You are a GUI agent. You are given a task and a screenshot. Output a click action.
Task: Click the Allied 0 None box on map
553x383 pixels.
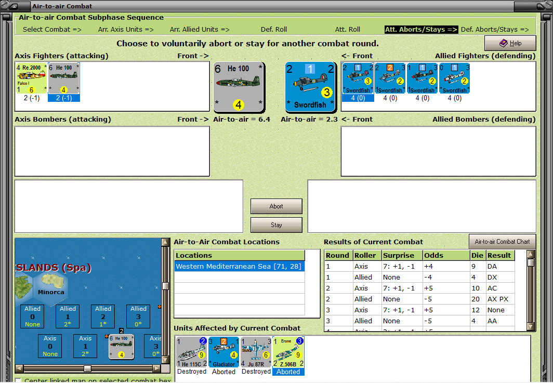(x=32, y=316)
